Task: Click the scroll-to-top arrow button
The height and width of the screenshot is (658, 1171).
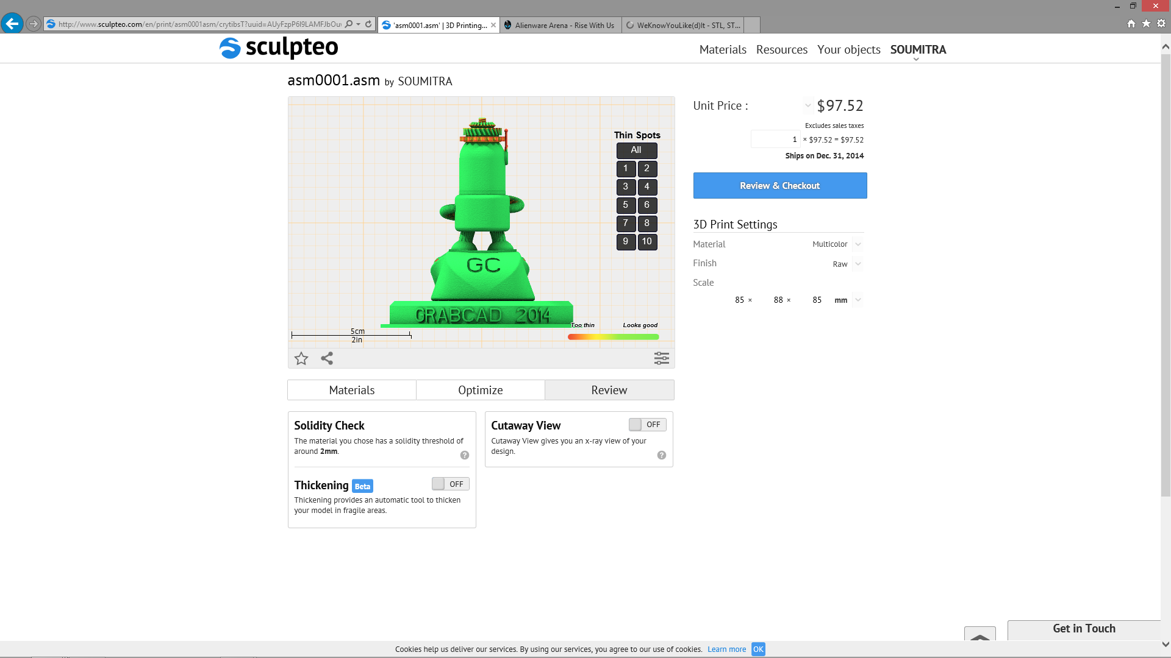Action: pos(980,634)
